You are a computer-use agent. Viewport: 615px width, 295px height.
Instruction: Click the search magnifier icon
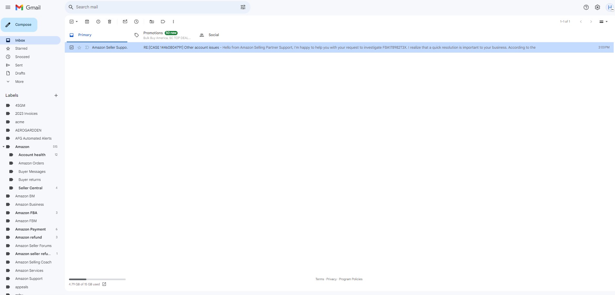71,7
